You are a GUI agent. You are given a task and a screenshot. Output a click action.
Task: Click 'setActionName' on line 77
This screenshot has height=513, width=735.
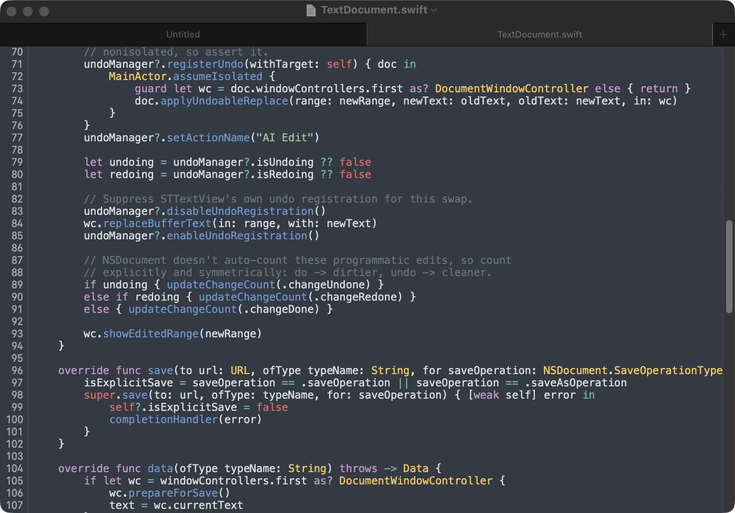click(208, 138)
